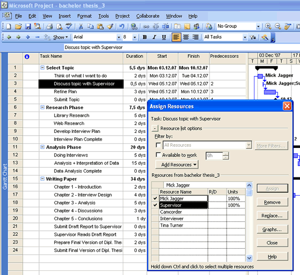
Task: Open the Add Resources dropdown button
Action: tap(177, 165)
